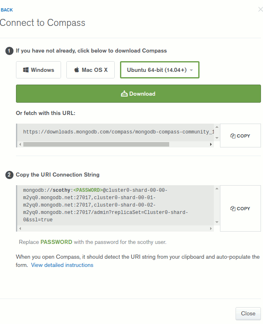The height and width of the screenshot is (324, 263).
Task: Select the Mac OS X platform option
Action: point(90,70)
